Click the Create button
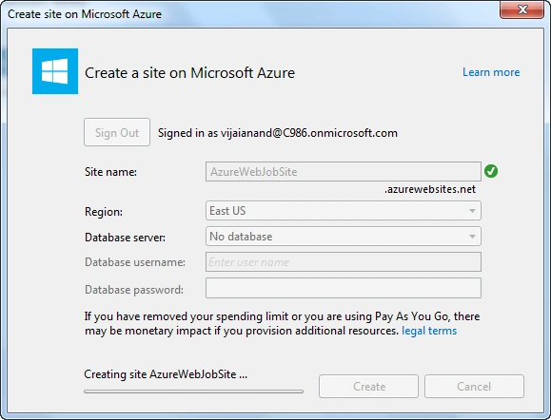Image resolution: width=551 pixels, height=420 pixels. click(368, 387)
